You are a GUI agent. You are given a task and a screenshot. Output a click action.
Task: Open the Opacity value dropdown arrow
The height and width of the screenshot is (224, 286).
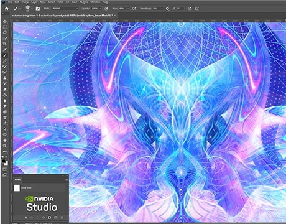[x=100, y=9]
